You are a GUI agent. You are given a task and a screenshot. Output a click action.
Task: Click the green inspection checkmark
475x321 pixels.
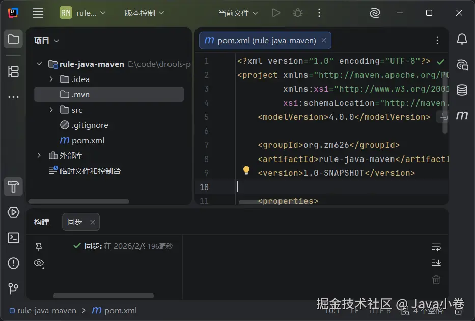click(x=441, y=62)
